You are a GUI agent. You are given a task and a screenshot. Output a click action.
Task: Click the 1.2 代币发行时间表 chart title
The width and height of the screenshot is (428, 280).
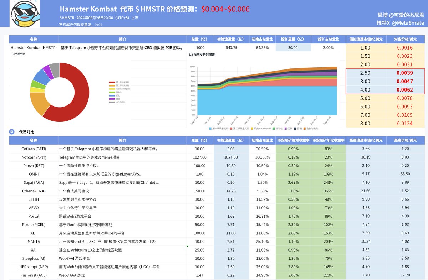(x=202, y=55)
